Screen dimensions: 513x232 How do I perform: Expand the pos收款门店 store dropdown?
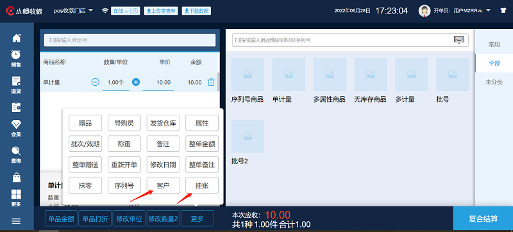point(74,10)
